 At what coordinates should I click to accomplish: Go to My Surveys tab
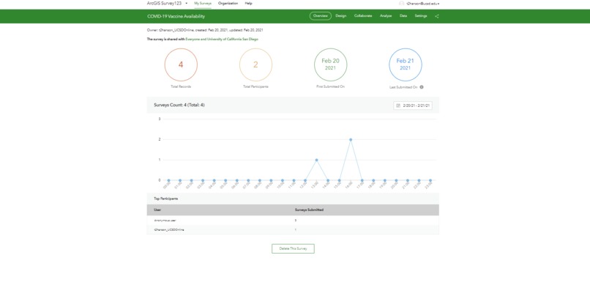tap(203, 4)
